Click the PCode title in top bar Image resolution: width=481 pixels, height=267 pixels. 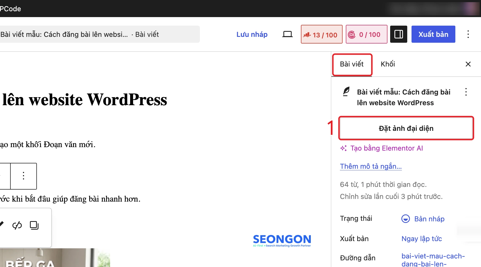click(10, 9)
